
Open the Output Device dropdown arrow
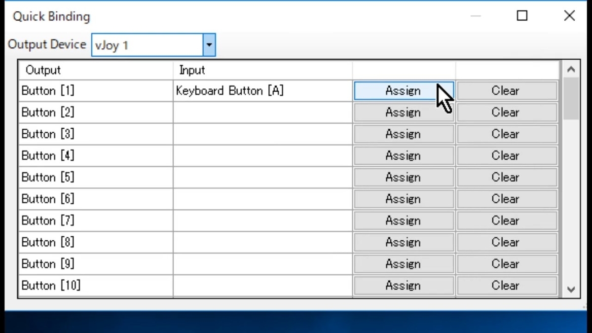tap(209, 45)
